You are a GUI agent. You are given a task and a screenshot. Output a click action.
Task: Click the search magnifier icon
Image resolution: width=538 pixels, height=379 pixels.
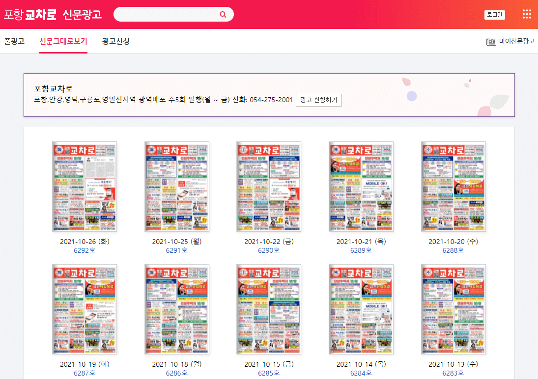pyautogui.click(x=224, y=14)
